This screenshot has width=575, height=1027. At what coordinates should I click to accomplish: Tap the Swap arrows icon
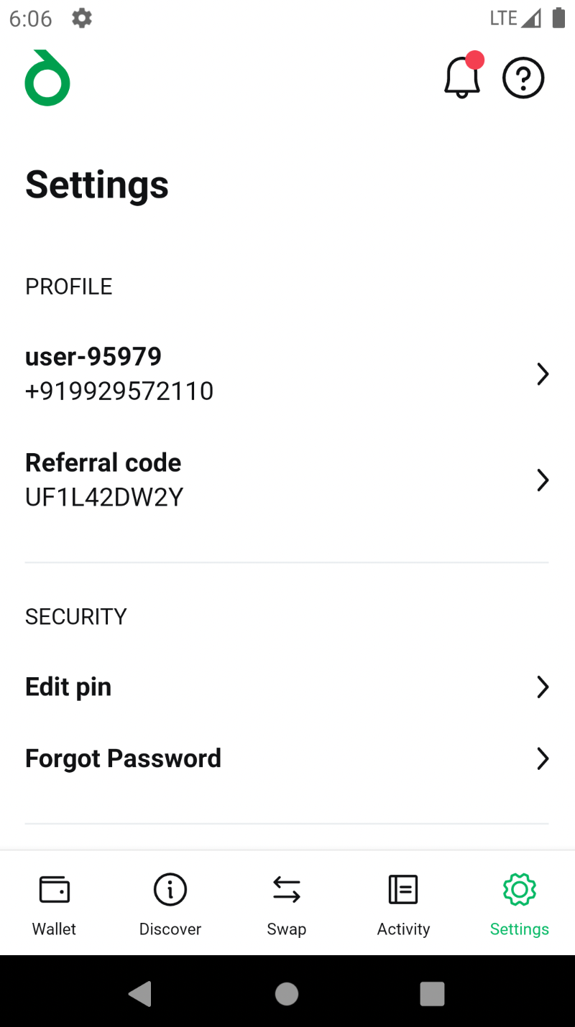point(287,890)
